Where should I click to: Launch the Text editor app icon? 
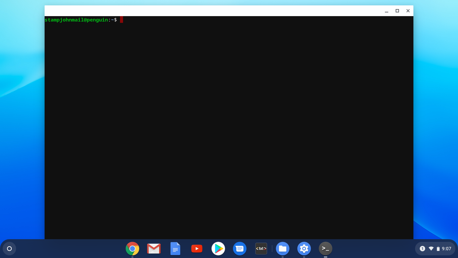(x=261, y=249)
